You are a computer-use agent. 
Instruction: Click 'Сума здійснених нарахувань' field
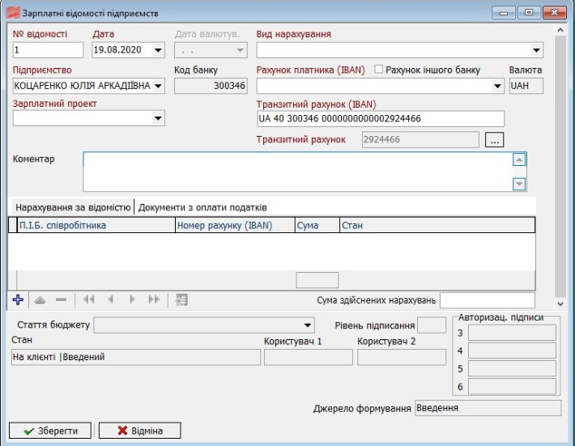coord(488,300)
